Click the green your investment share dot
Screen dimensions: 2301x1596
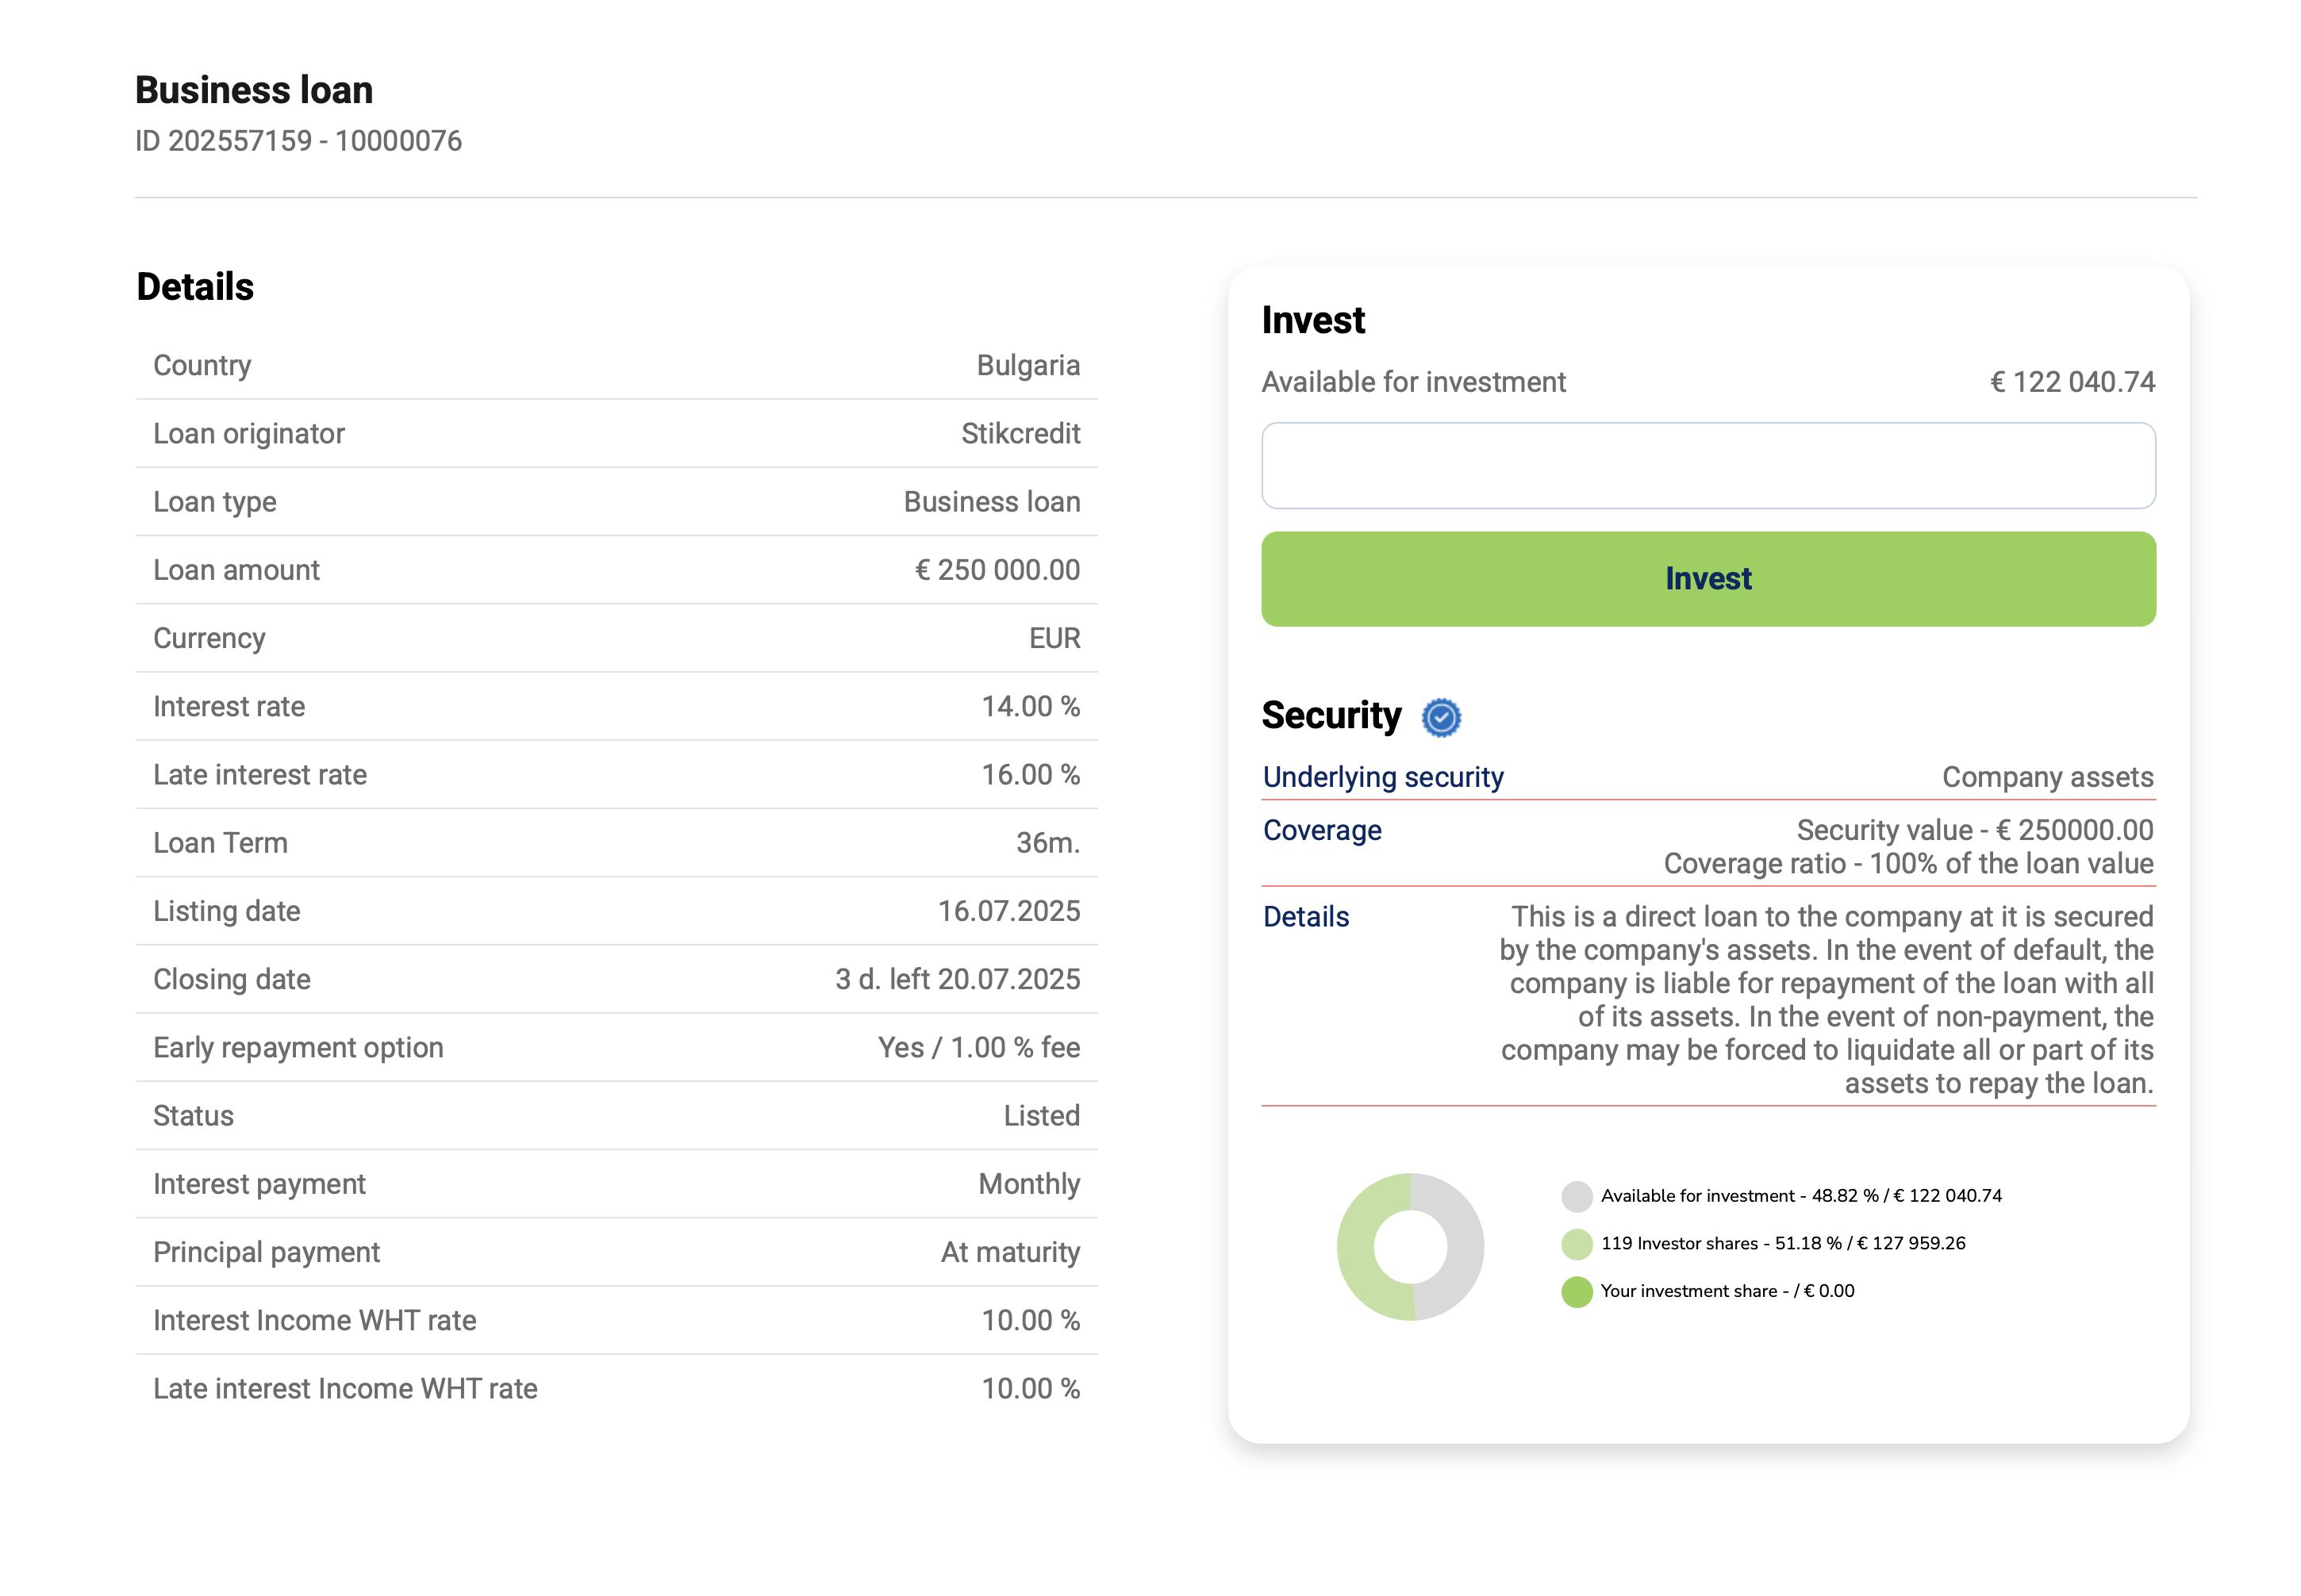point(1576,1291)
